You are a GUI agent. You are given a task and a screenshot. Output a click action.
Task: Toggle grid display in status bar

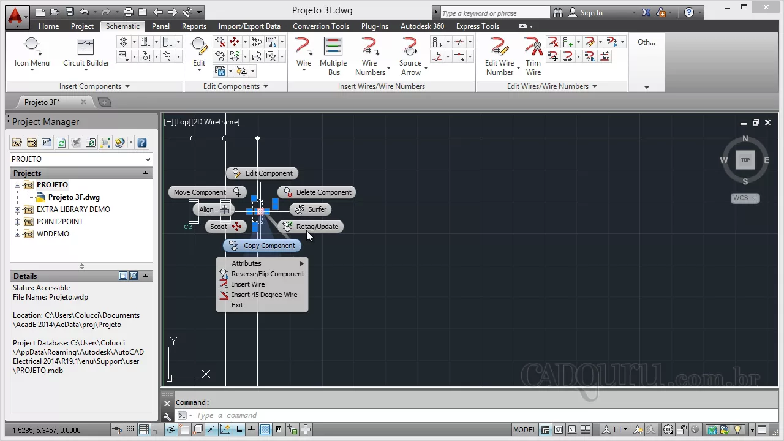tap(144, 429)
